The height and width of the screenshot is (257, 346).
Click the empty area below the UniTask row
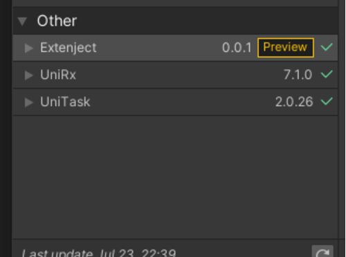click(175, 177)
